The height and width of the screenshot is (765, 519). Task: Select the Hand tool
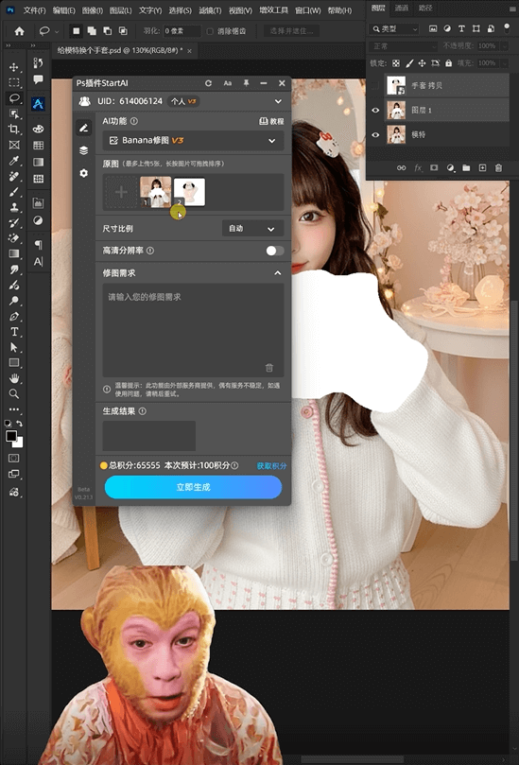[14, 378]
